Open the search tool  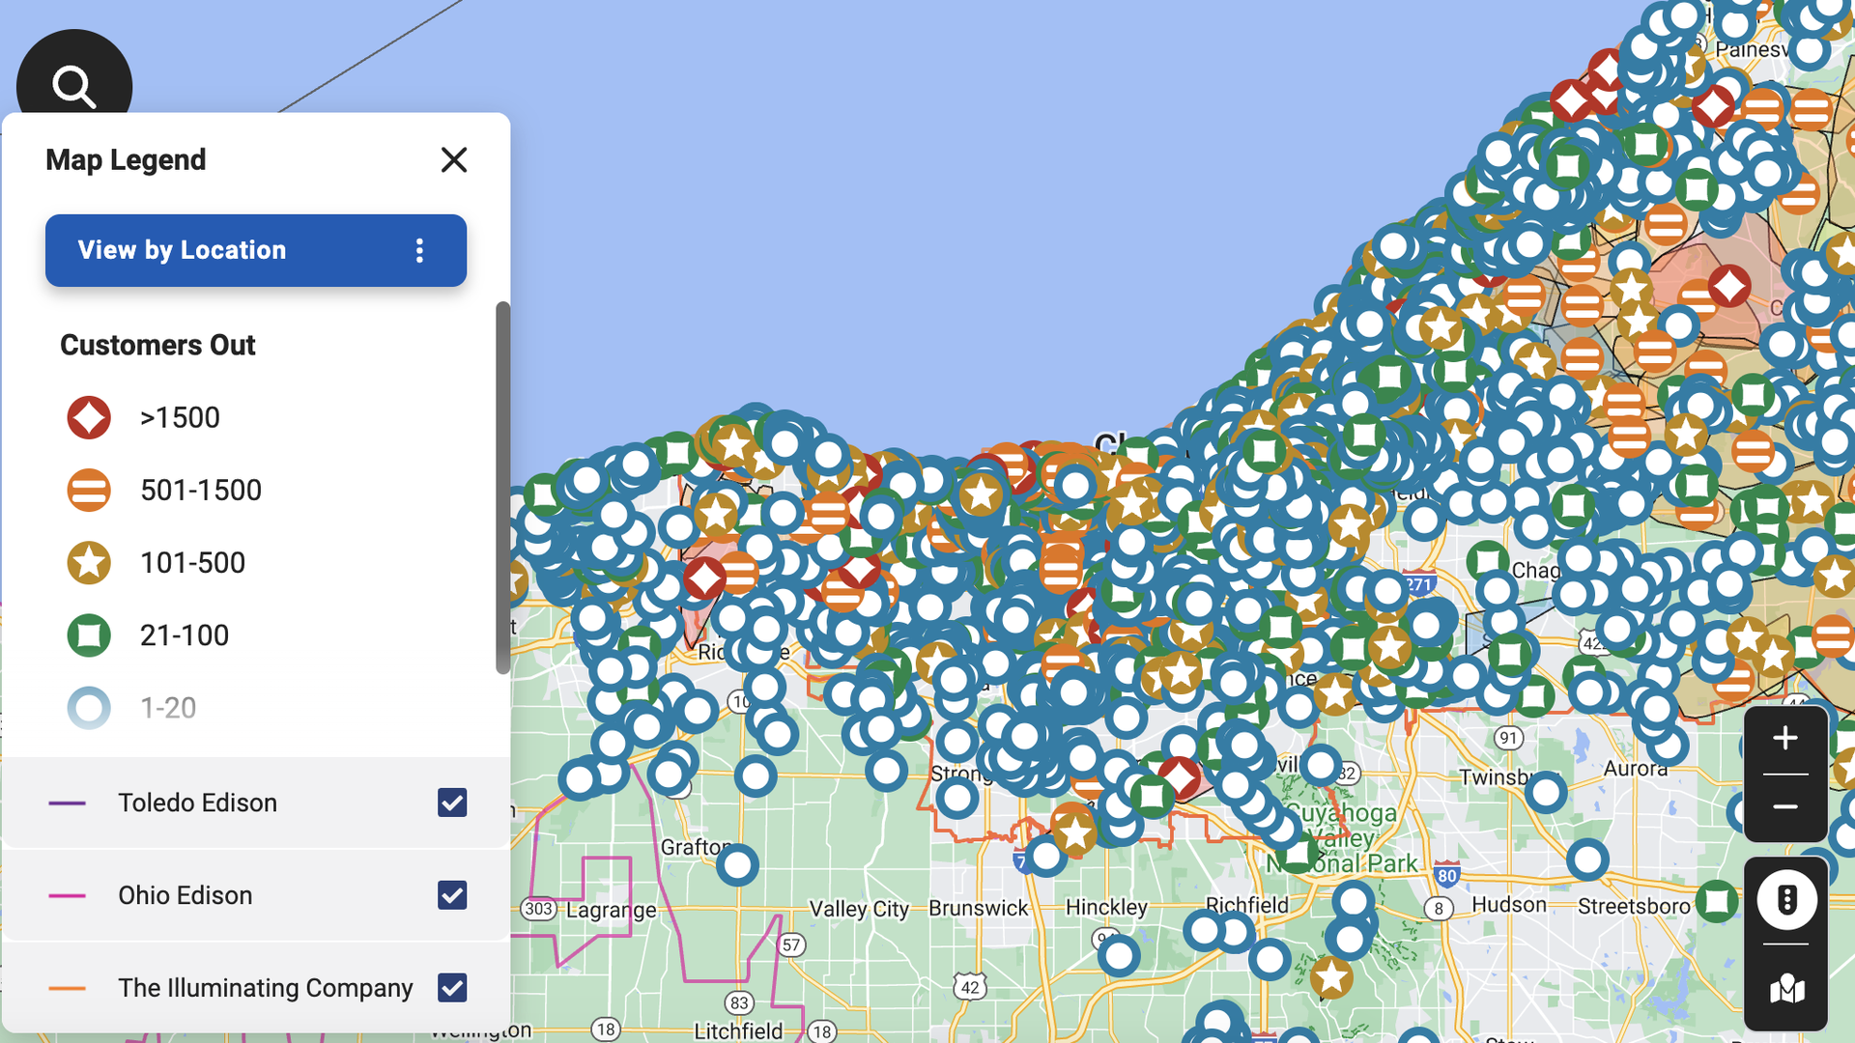[73, 87]
